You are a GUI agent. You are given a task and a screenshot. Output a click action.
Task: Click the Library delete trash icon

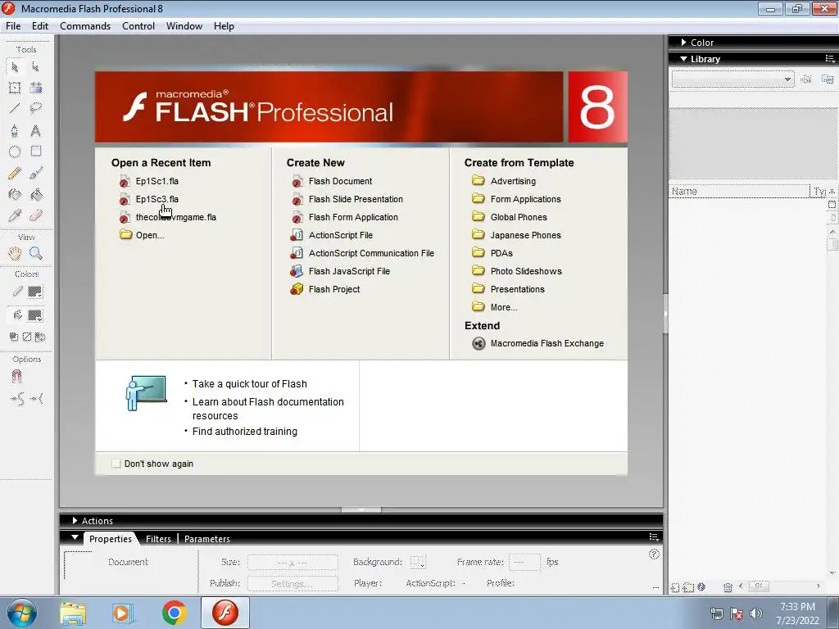728,587
